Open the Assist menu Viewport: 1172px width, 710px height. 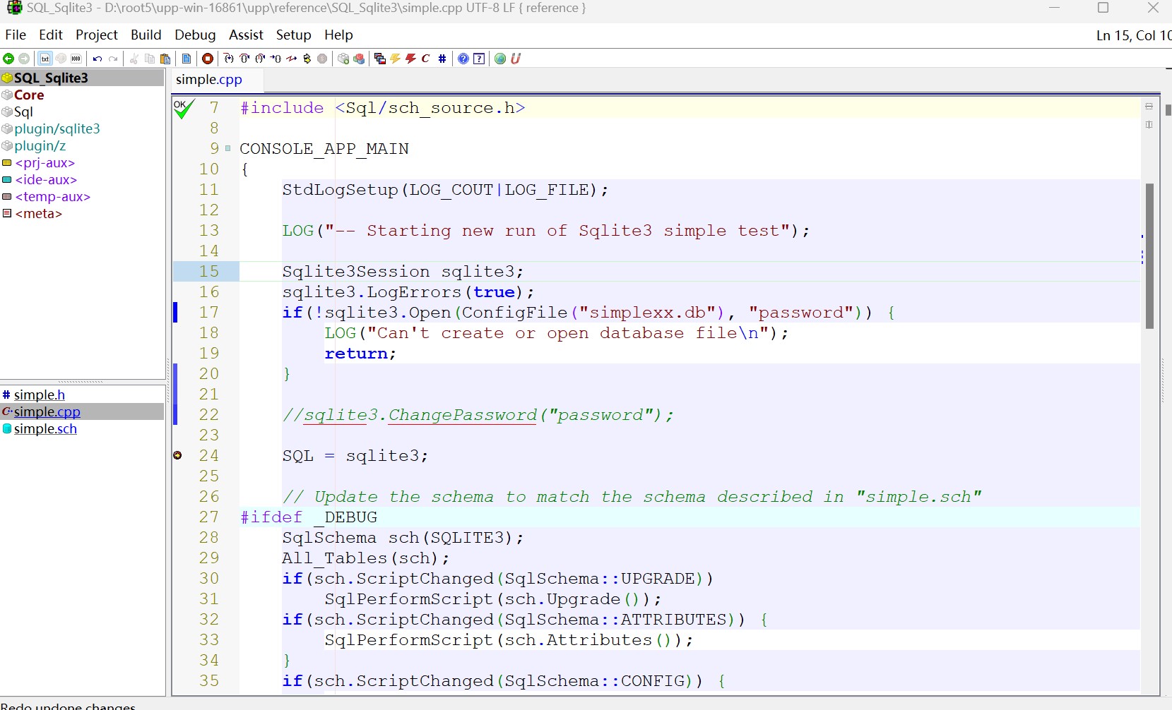(x=246, y=35)
